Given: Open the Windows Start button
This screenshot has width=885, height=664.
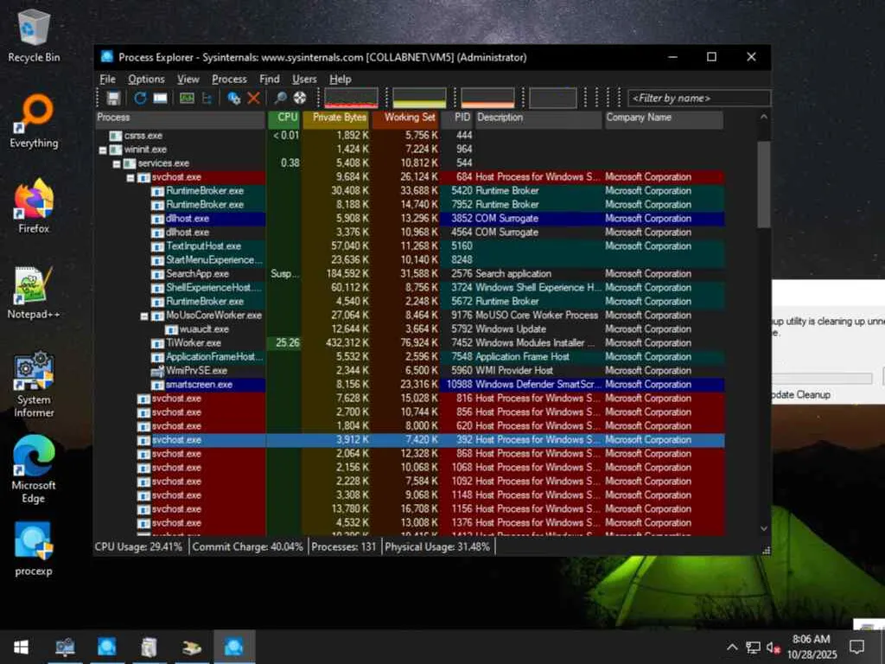Looking at the screenshot, I should tap(21, 647).
